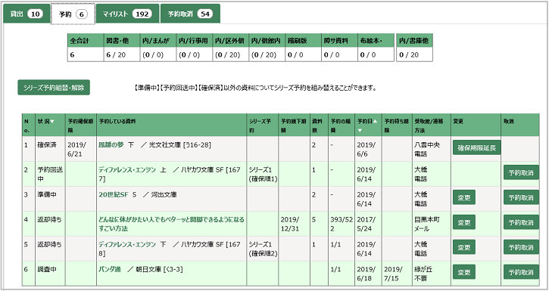Switch to the 貸出 tab
Image resolution: width=549 pixels, height=291 pixels.
(27, 14)
